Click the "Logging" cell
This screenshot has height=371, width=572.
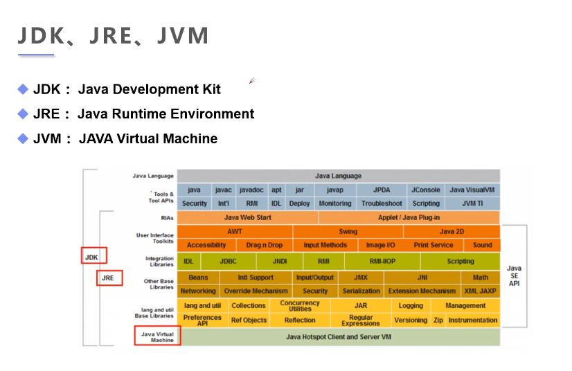click(411, 306)
